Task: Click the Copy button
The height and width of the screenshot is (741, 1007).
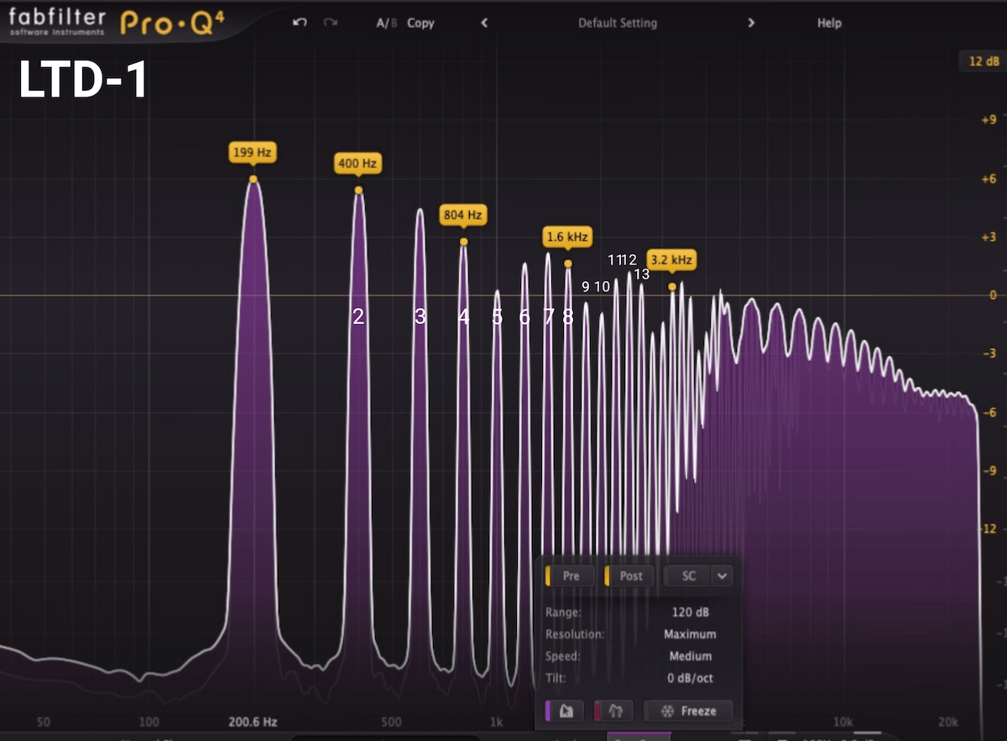Action: (x=420, y=23)
